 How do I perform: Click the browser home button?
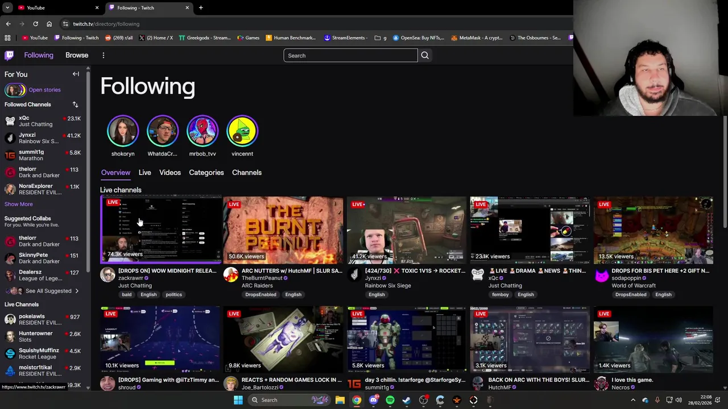(49, 24)
